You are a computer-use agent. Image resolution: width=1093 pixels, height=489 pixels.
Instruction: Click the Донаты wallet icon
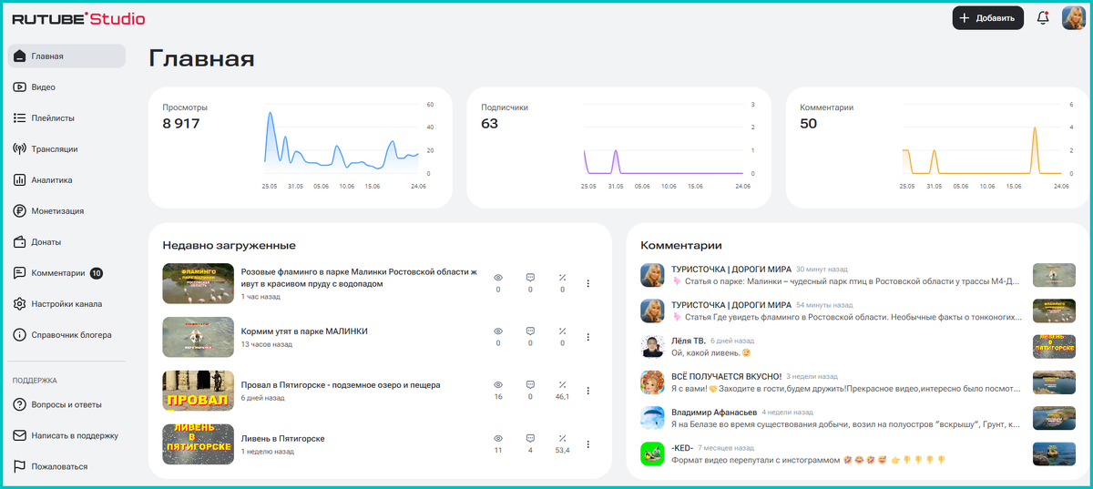tap(19, 242)
